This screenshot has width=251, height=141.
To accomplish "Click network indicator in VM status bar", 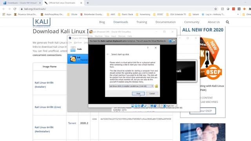I will click(142, 106).
